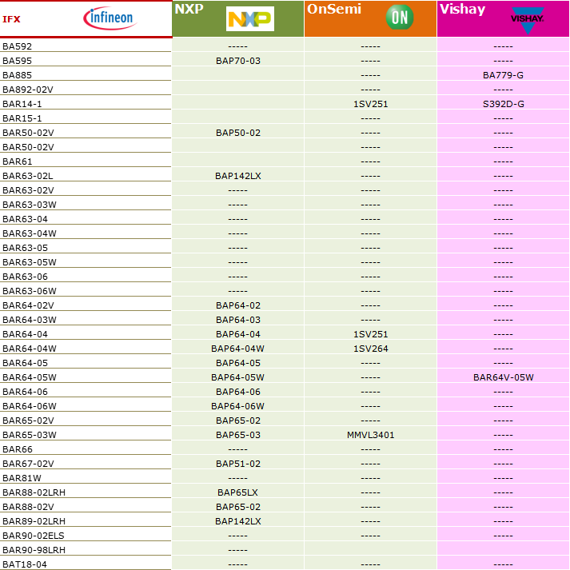The image size is (570, 570).
Task: Select BAR63-05W part number
Action: (x=30, y=262)
